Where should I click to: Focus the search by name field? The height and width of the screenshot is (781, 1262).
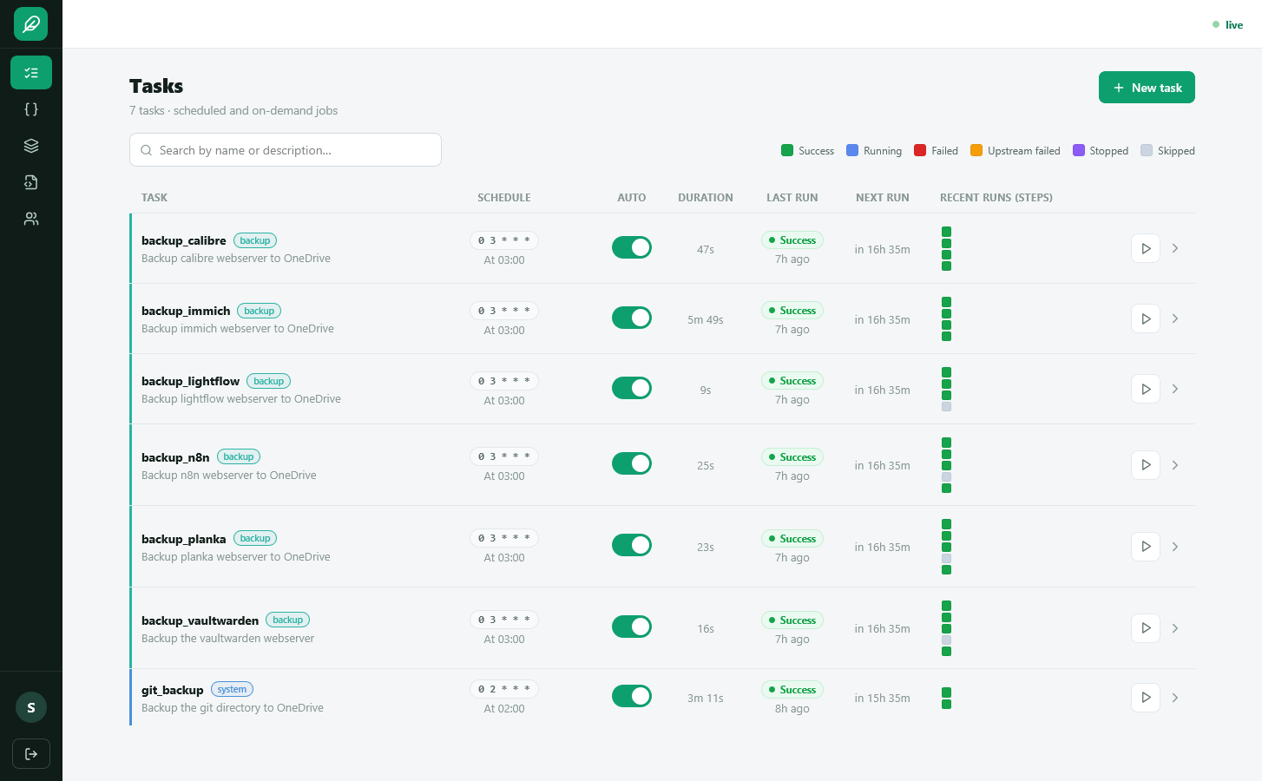coord(286,150)
